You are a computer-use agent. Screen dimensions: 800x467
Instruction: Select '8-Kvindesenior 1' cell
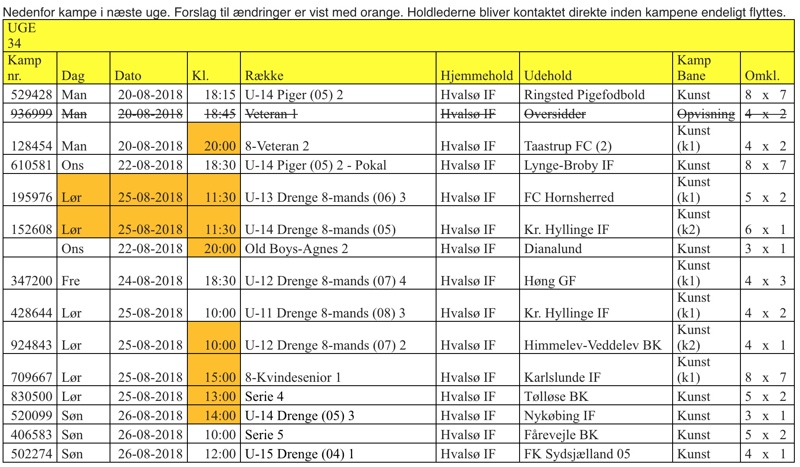338,370
